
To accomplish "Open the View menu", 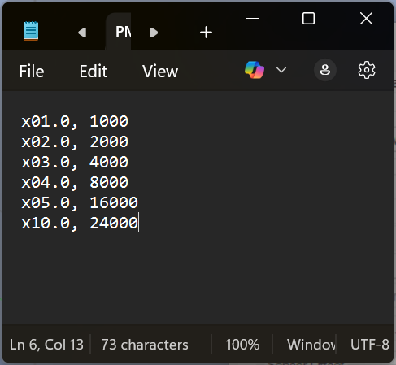I will [x=160, y=72].
